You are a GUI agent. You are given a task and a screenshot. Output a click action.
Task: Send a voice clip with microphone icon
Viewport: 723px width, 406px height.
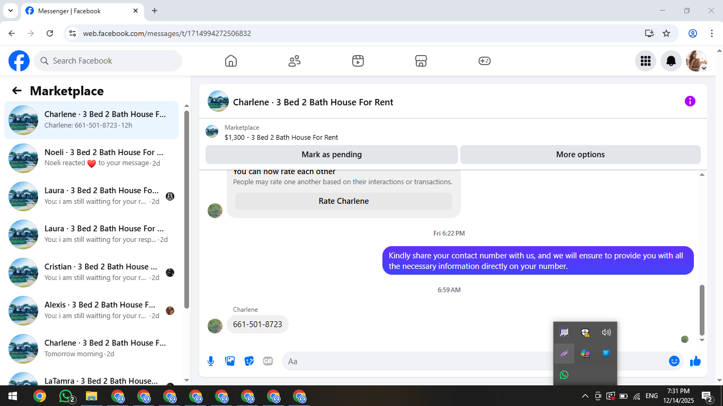(211, 361)
